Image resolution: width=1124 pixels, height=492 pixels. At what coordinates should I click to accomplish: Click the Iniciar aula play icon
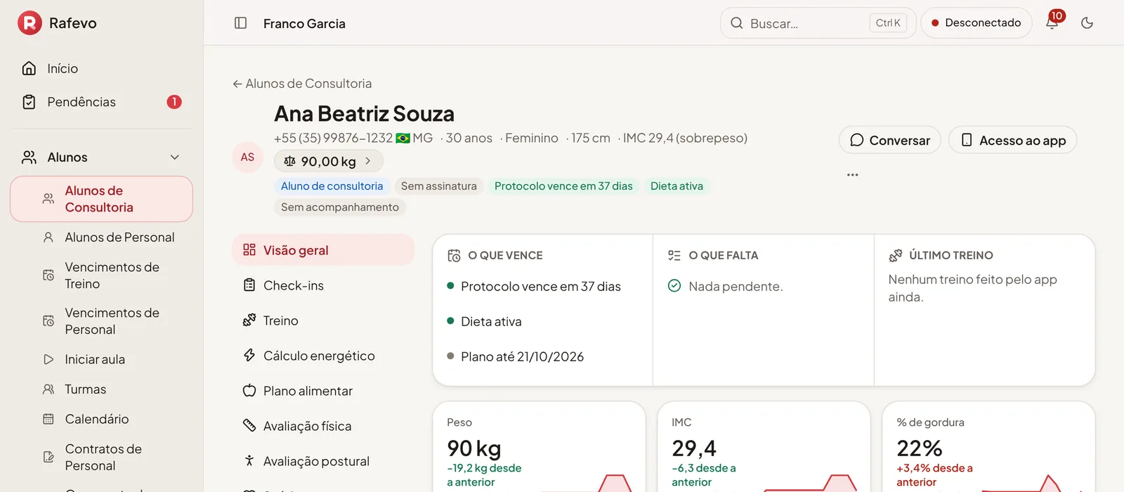pos(48,359)
